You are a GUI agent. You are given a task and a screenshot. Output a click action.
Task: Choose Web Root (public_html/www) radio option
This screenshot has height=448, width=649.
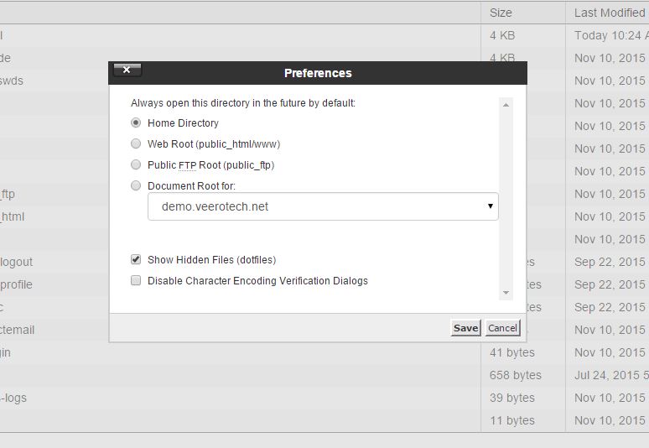(136, 143)
